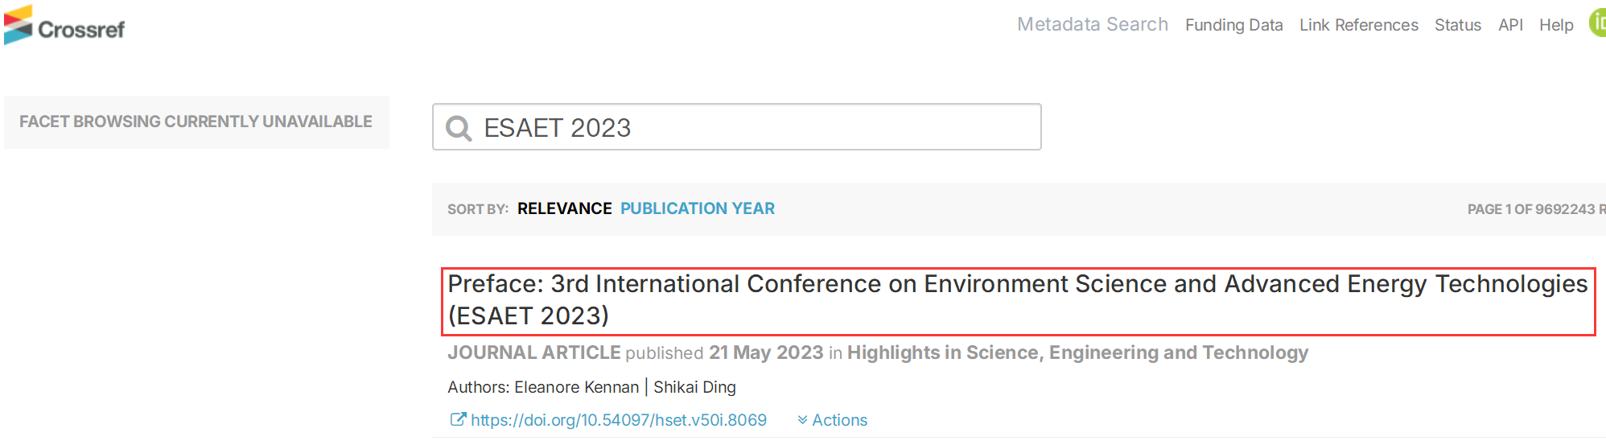Sort results by Relevance
The height and width of the screenshot is (441, 1606).
click(x=565, y=208)
